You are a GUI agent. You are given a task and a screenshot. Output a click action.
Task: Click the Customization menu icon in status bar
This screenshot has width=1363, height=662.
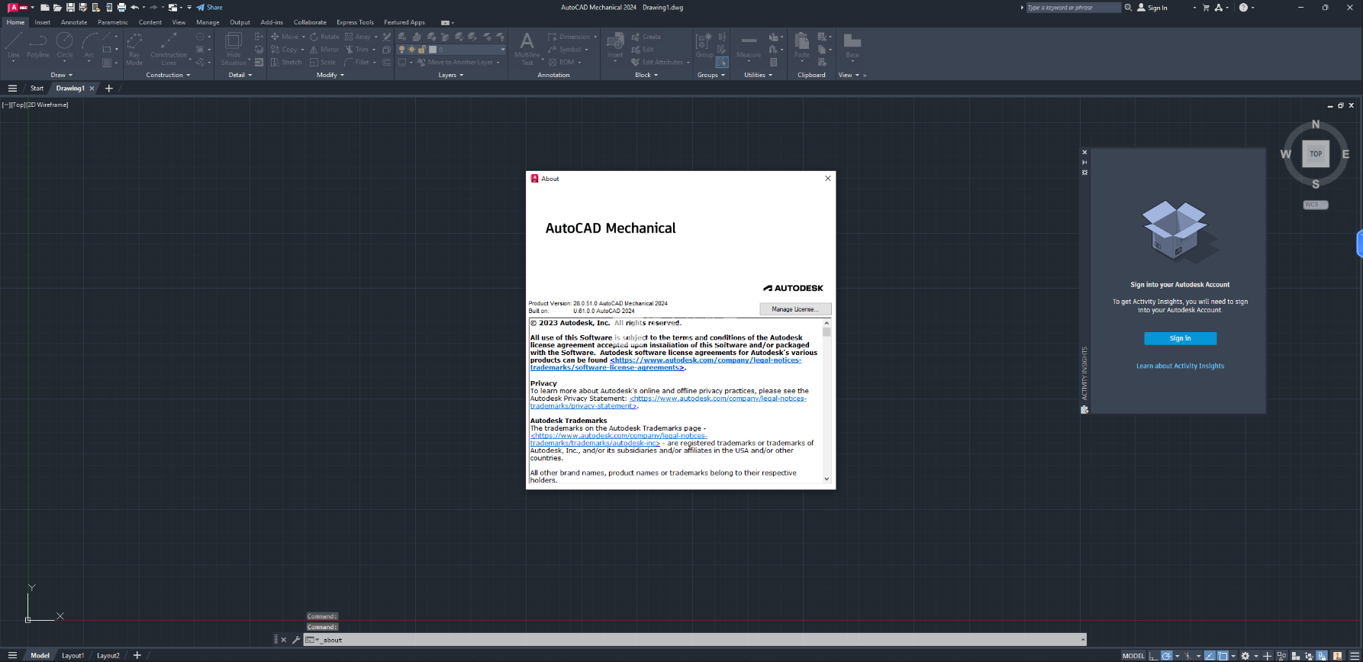[1355, 656]
